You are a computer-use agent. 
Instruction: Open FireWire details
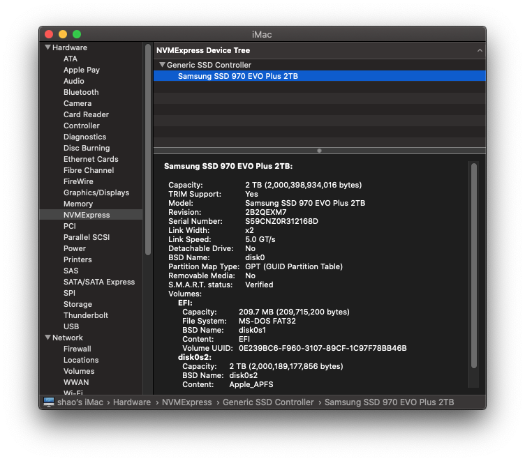pyautogui.click(x=78, y=181)
